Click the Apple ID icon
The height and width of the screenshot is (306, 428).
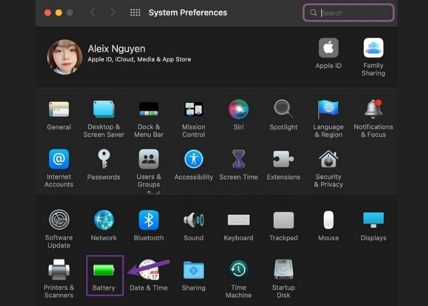tap(328, 48)
